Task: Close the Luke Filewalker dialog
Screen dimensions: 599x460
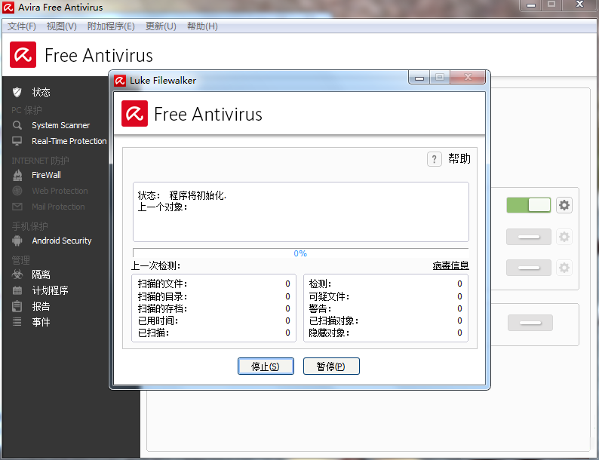Action: pyautogui.click(x=468, y=77)
